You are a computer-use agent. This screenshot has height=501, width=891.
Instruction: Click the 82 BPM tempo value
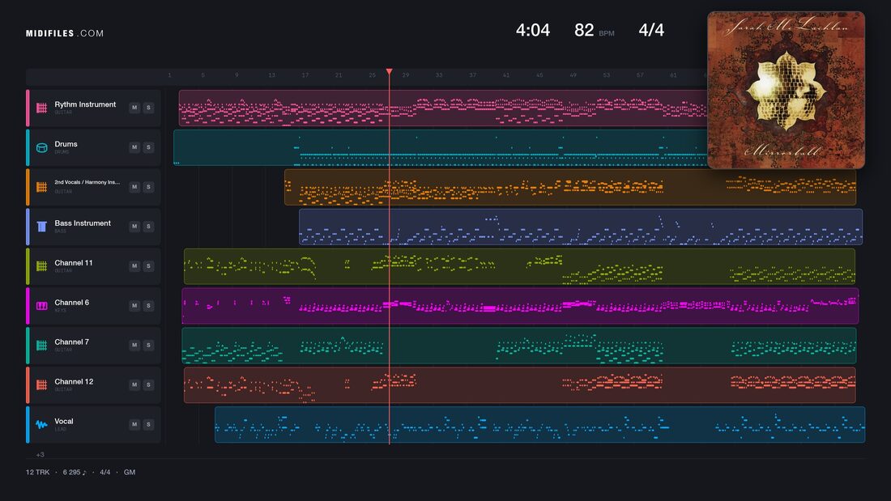[584, 30]
